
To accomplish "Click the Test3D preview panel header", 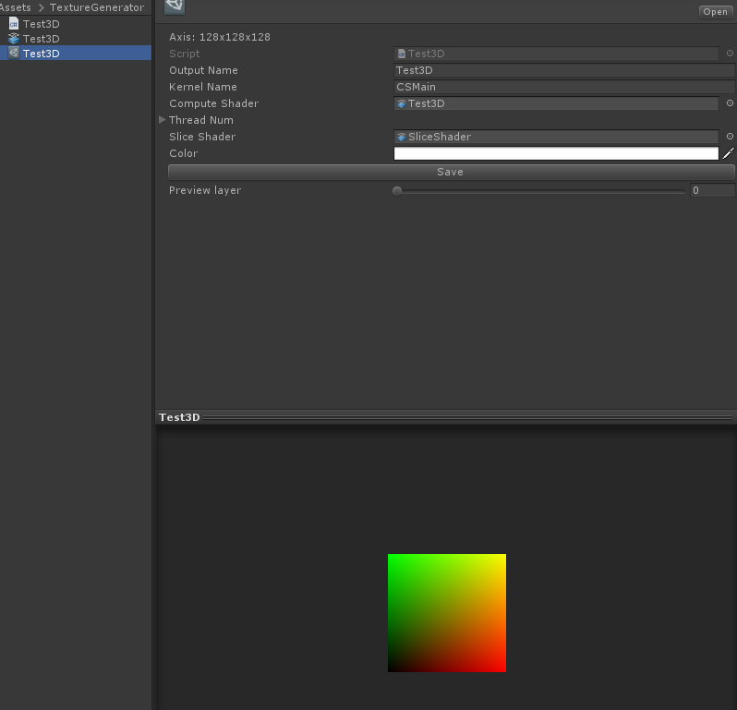I will [445, 417].
